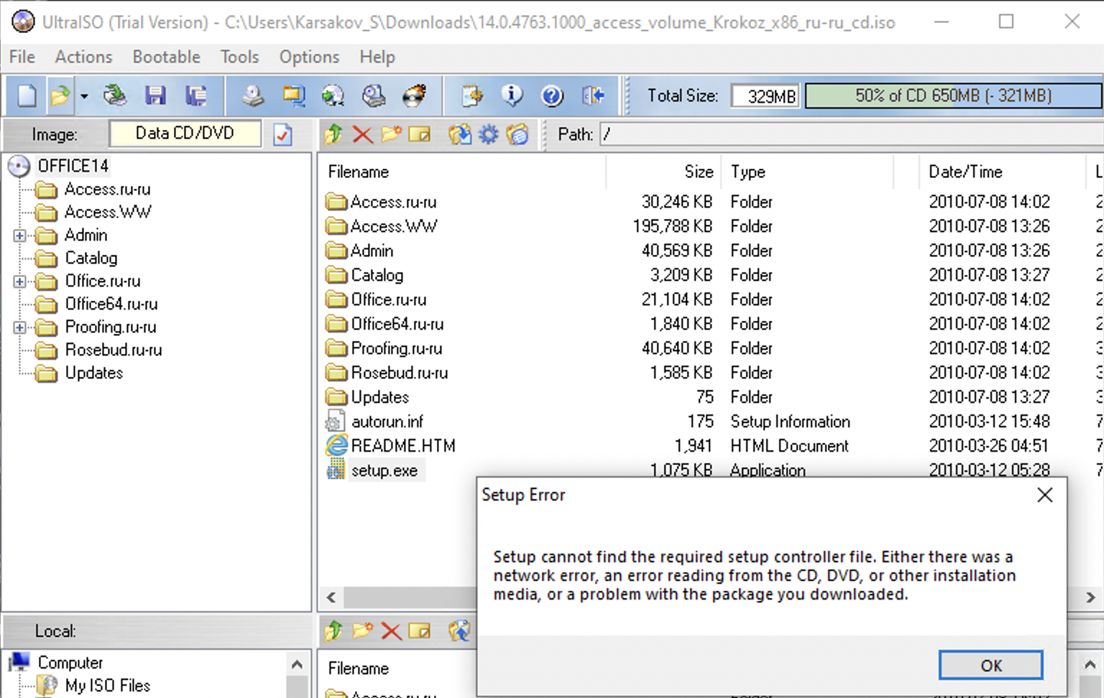The width and height of the screenshot is (1104, 698).
Task: Click the CD capacity usage bar
Action: [952, 96]
